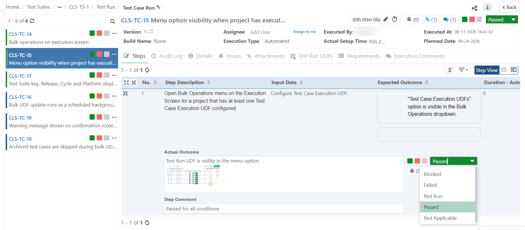Sort by the Input Data column

[301, 83]
